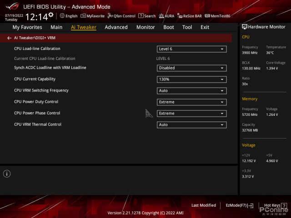Image resolution: width=291 pixels, height=218 pixels.
Task: Expand CPU Power Phase Control Extreme dropdown
Action: pos(192,114)
